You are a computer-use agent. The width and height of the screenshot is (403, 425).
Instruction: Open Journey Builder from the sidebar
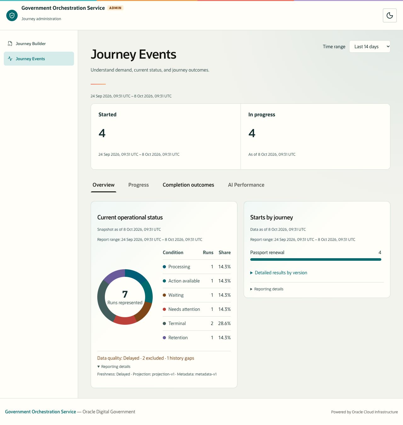(x=39, y=44)
